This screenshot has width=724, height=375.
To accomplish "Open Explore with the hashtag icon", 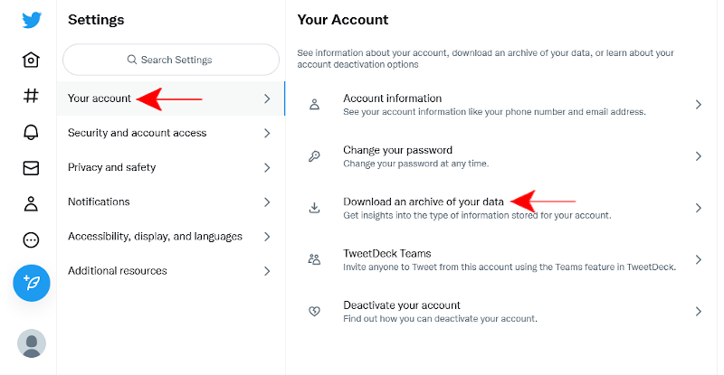I will (x=32, y=96).
